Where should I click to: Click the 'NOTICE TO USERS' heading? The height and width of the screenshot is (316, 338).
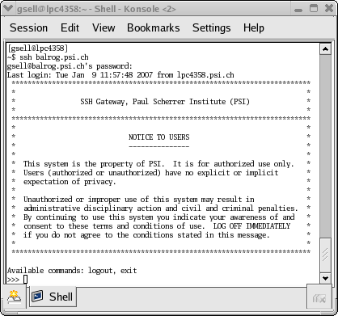(159, 137)
